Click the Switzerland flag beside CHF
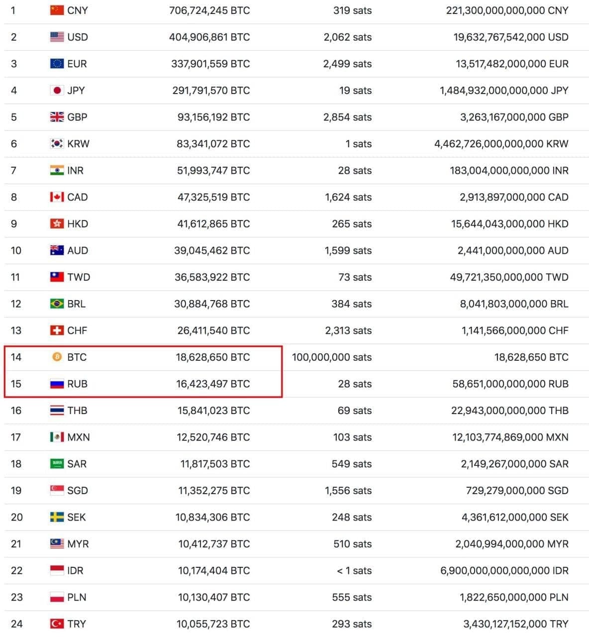 [x=57, y=330]
